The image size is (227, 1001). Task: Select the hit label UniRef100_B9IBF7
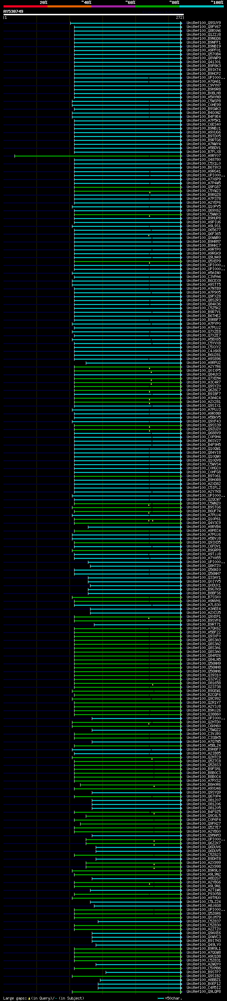pos(204,394)
